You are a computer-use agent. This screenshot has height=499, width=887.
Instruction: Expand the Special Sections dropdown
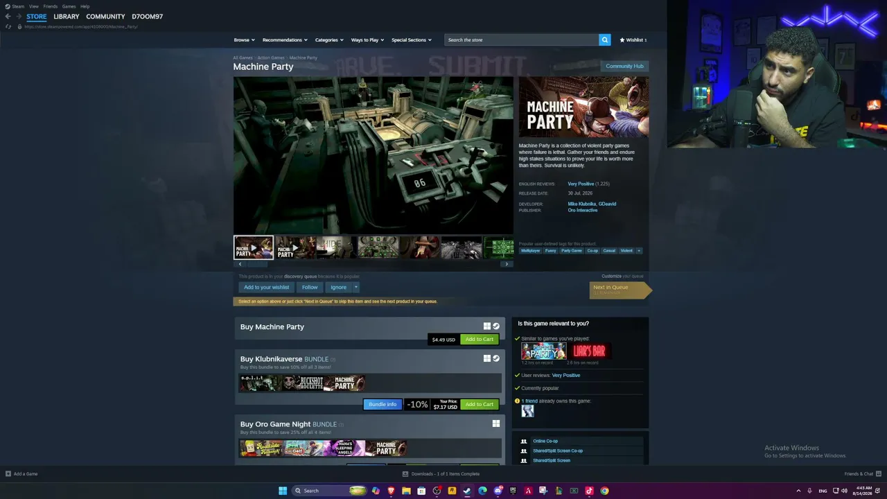[412, 40]
